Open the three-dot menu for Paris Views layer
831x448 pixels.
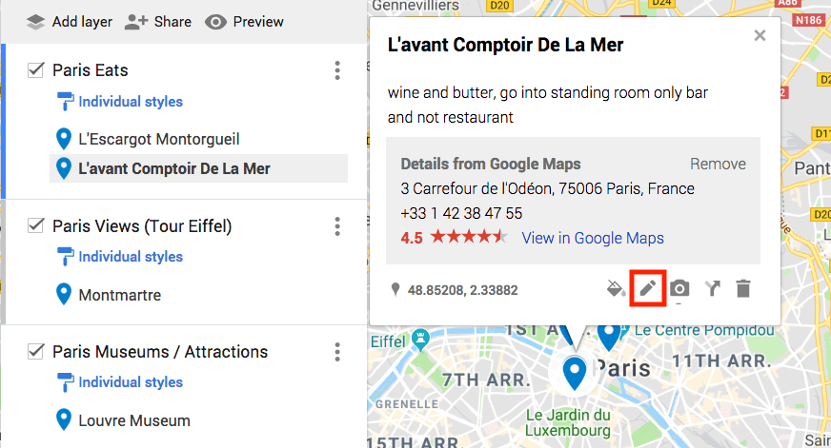[337, 226]
